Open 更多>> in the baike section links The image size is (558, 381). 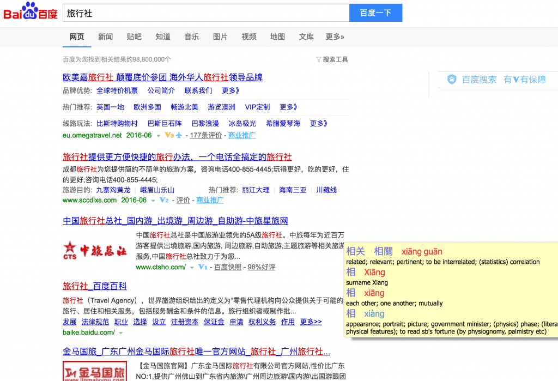311,322
